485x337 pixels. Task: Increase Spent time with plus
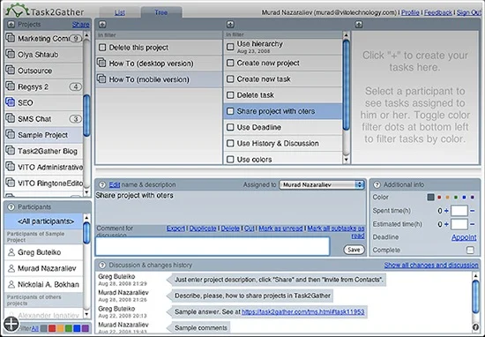tap(446, 211)
